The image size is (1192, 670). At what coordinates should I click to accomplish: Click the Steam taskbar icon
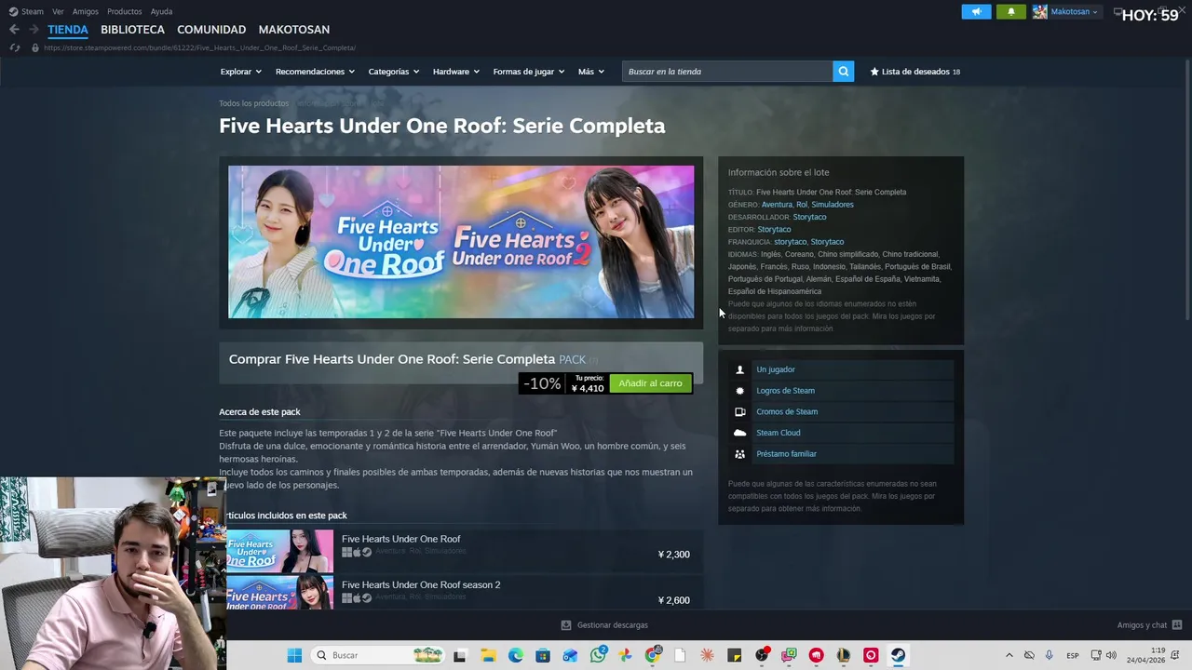(x=898, y=655)
